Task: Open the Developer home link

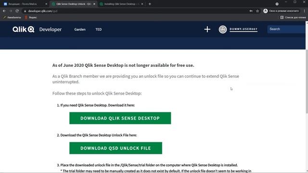Action: click(51, 29)
